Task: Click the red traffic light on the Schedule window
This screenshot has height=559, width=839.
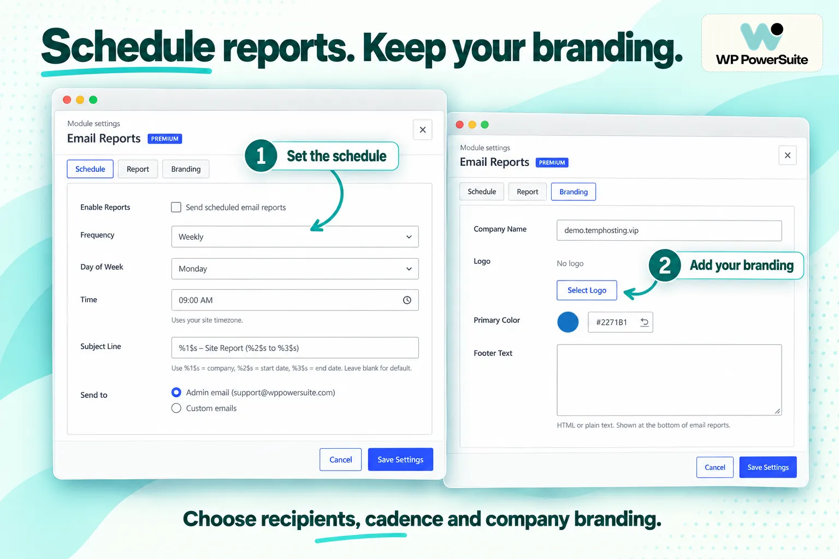Action: click(67, 100)
